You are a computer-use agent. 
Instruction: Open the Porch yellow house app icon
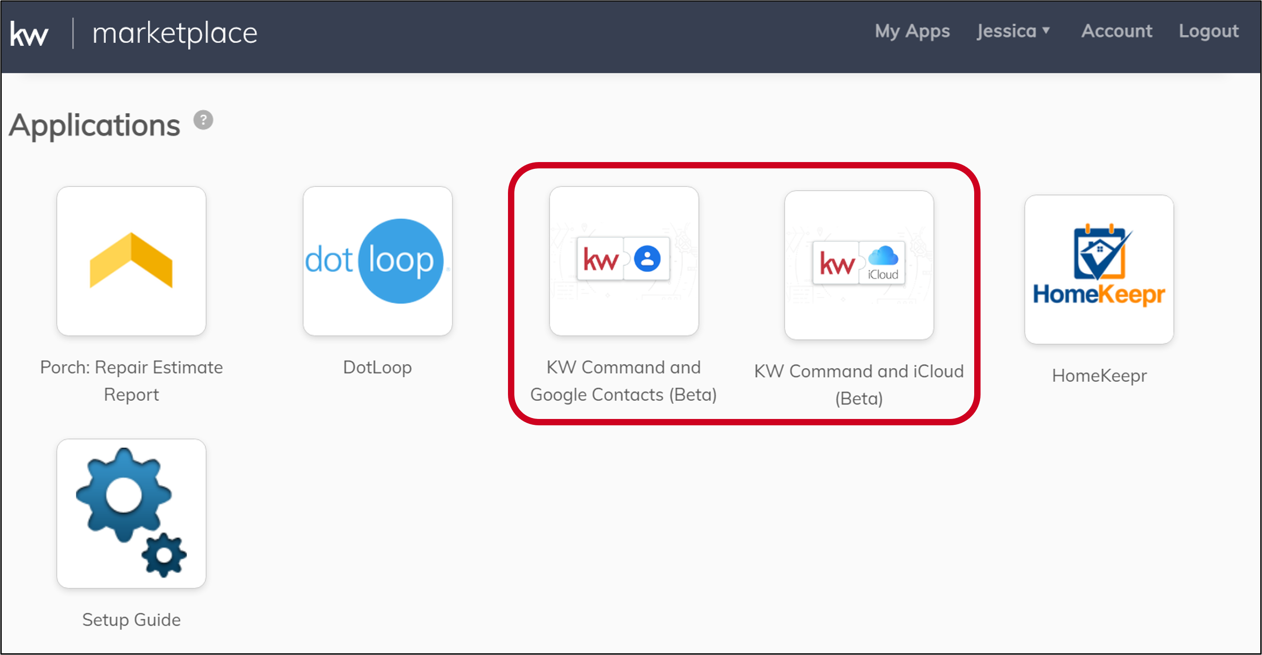pyautogui.click(x=131, y=261)
